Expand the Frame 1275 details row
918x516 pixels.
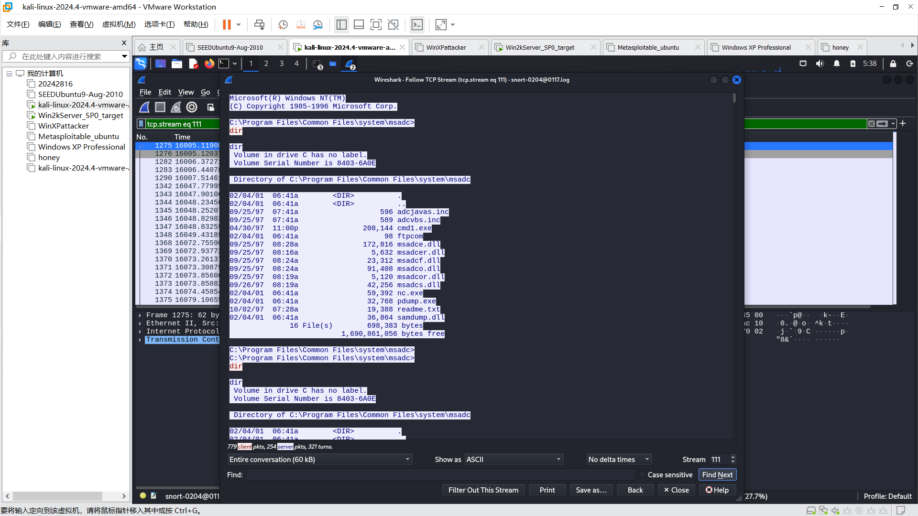click(140, 315)
